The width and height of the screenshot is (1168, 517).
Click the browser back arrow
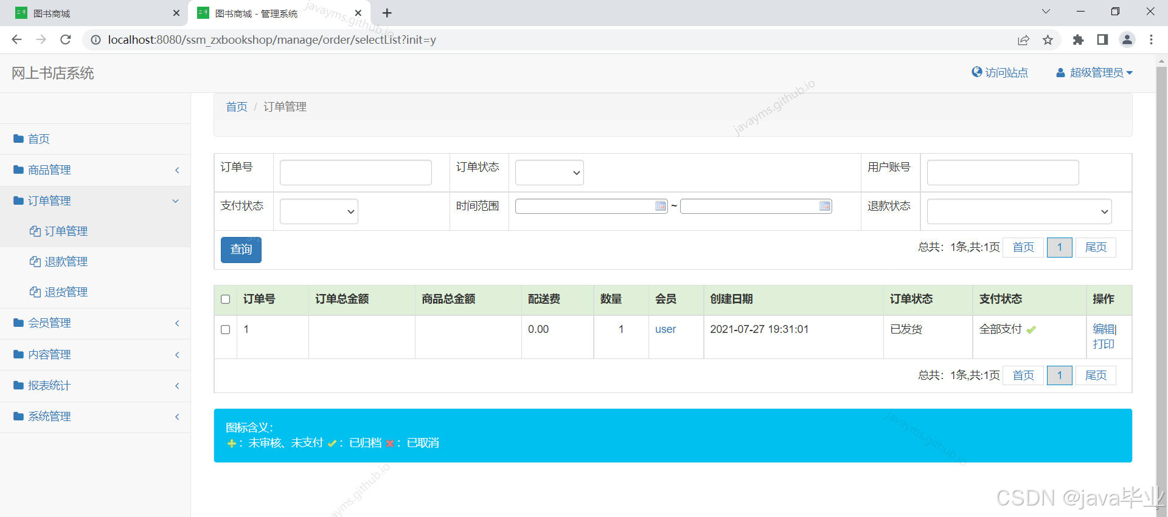pos(16,39)
